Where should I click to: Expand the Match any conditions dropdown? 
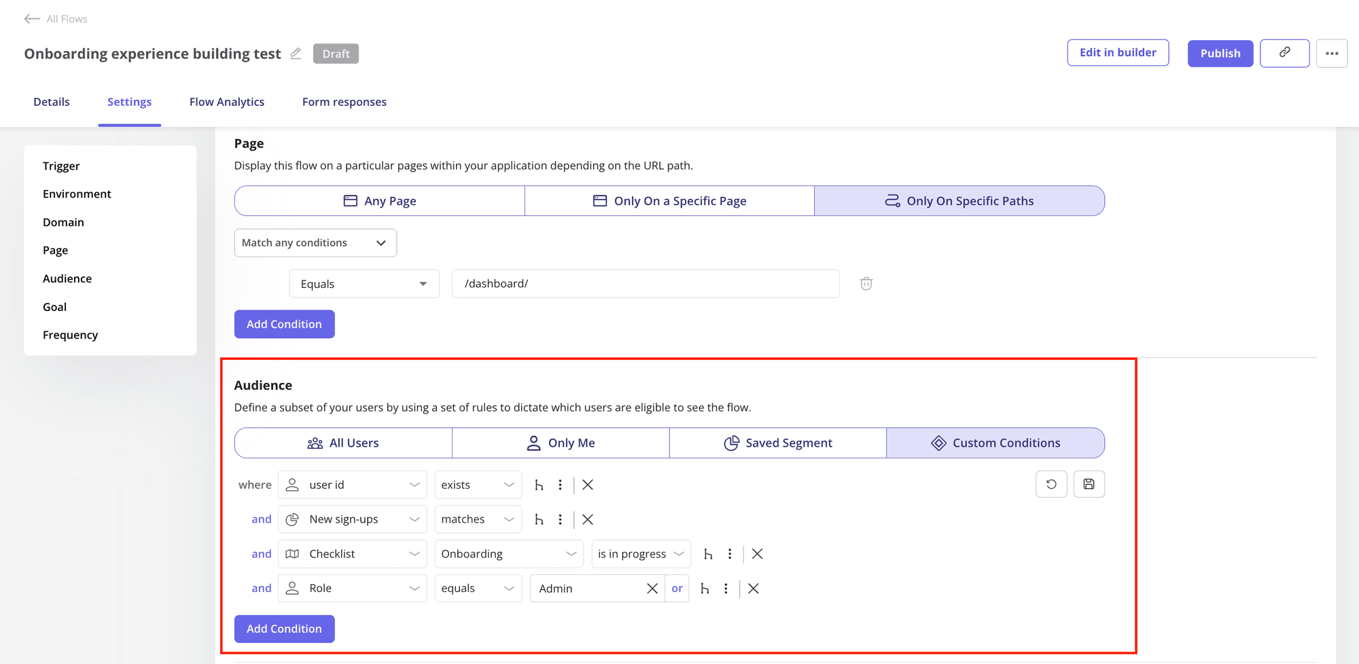click(315, 243)
